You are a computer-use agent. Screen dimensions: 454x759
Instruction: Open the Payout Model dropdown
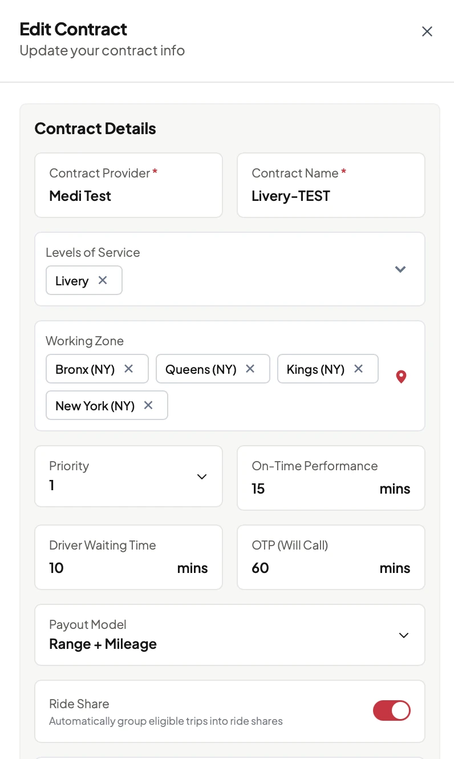point(404,635)
